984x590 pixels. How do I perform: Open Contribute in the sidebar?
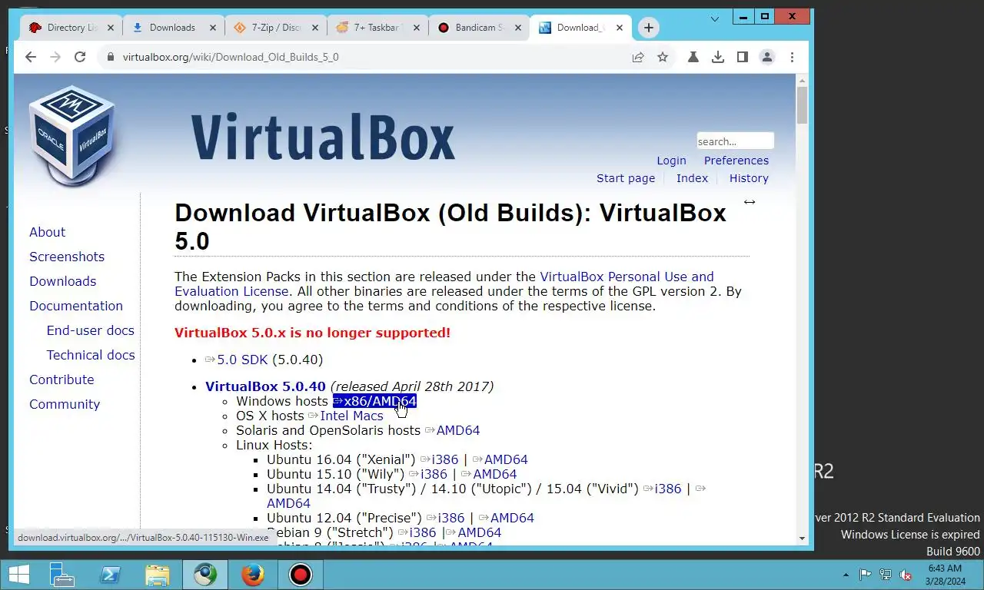tap(61, 380)
